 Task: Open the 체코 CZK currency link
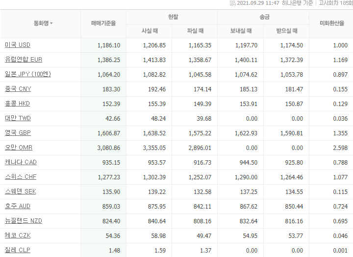[18, 236]
